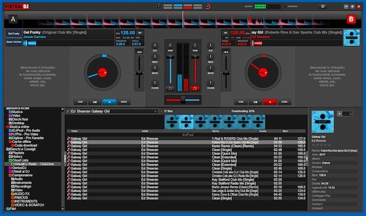366x216 pixels.
Task: Hit the CUE button on deck B
Action: pyautogui.click(x=241, y=102)
